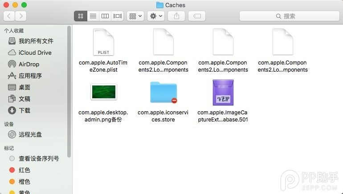Switch to list view
This screenshot has width=343, height=194.
coord(93,16)
